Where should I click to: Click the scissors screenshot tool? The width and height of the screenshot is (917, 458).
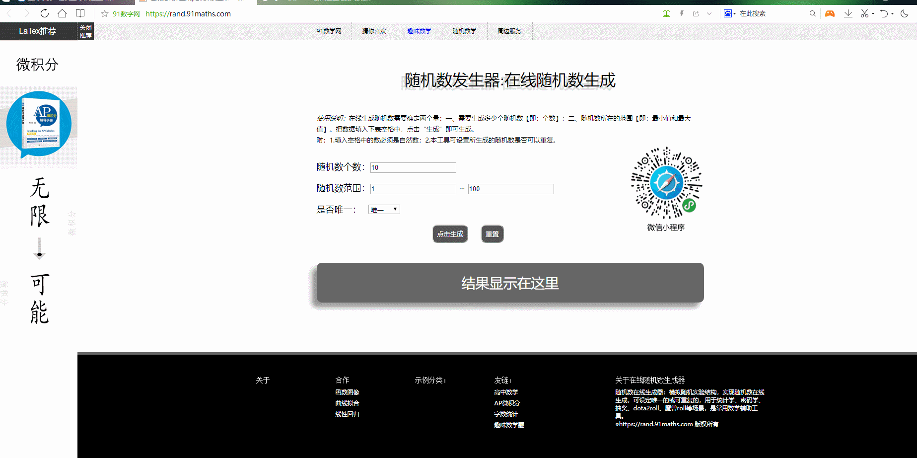coord(864,13)
